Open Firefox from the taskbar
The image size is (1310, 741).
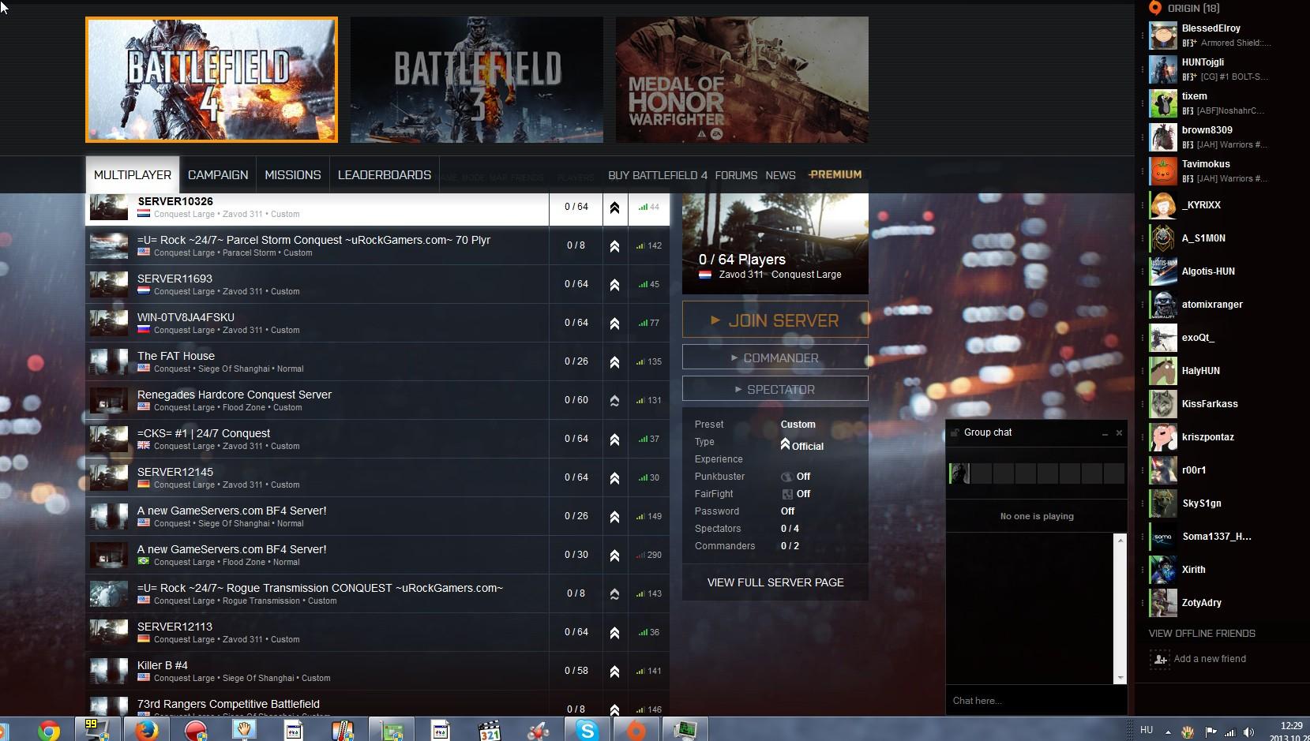(x=146, y=731)
